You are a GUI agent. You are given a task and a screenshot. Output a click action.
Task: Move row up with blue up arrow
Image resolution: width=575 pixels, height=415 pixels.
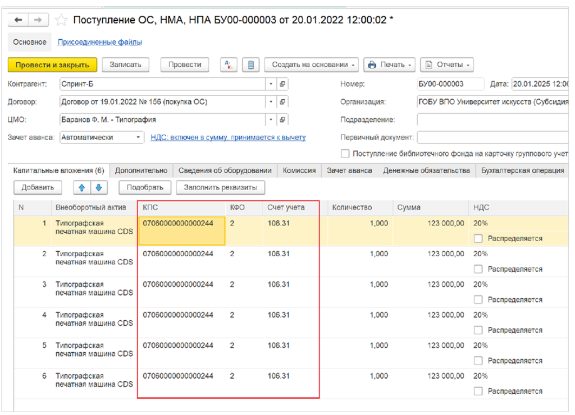tap(82, 187)
